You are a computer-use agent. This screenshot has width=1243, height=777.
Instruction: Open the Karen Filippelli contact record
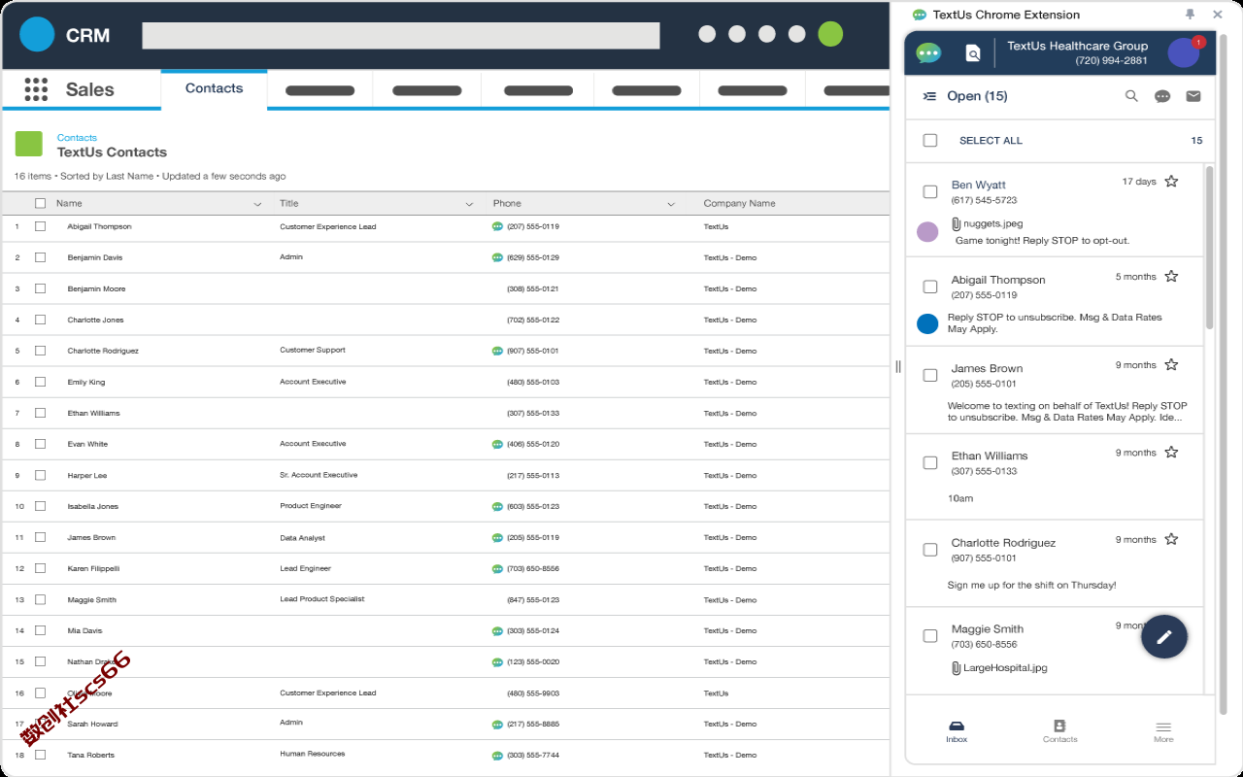click(93, 568)
